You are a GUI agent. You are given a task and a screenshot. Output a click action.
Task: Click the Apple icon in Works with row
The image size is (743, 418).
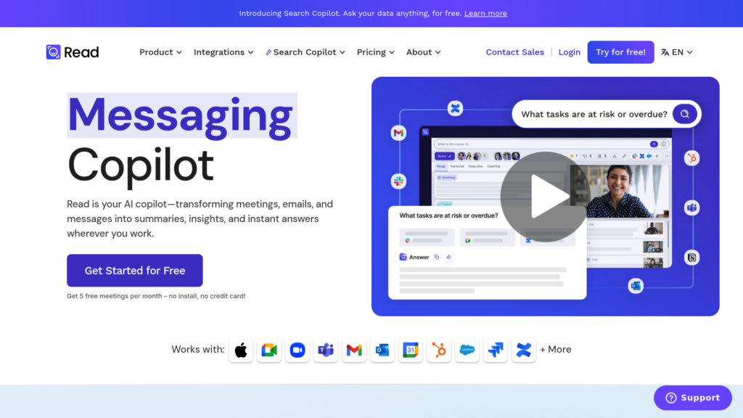[x=241, y=350]
